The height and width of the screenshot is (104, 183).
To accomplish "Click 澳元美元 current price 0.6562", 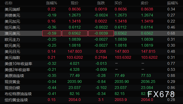I will tap(75, 33).
